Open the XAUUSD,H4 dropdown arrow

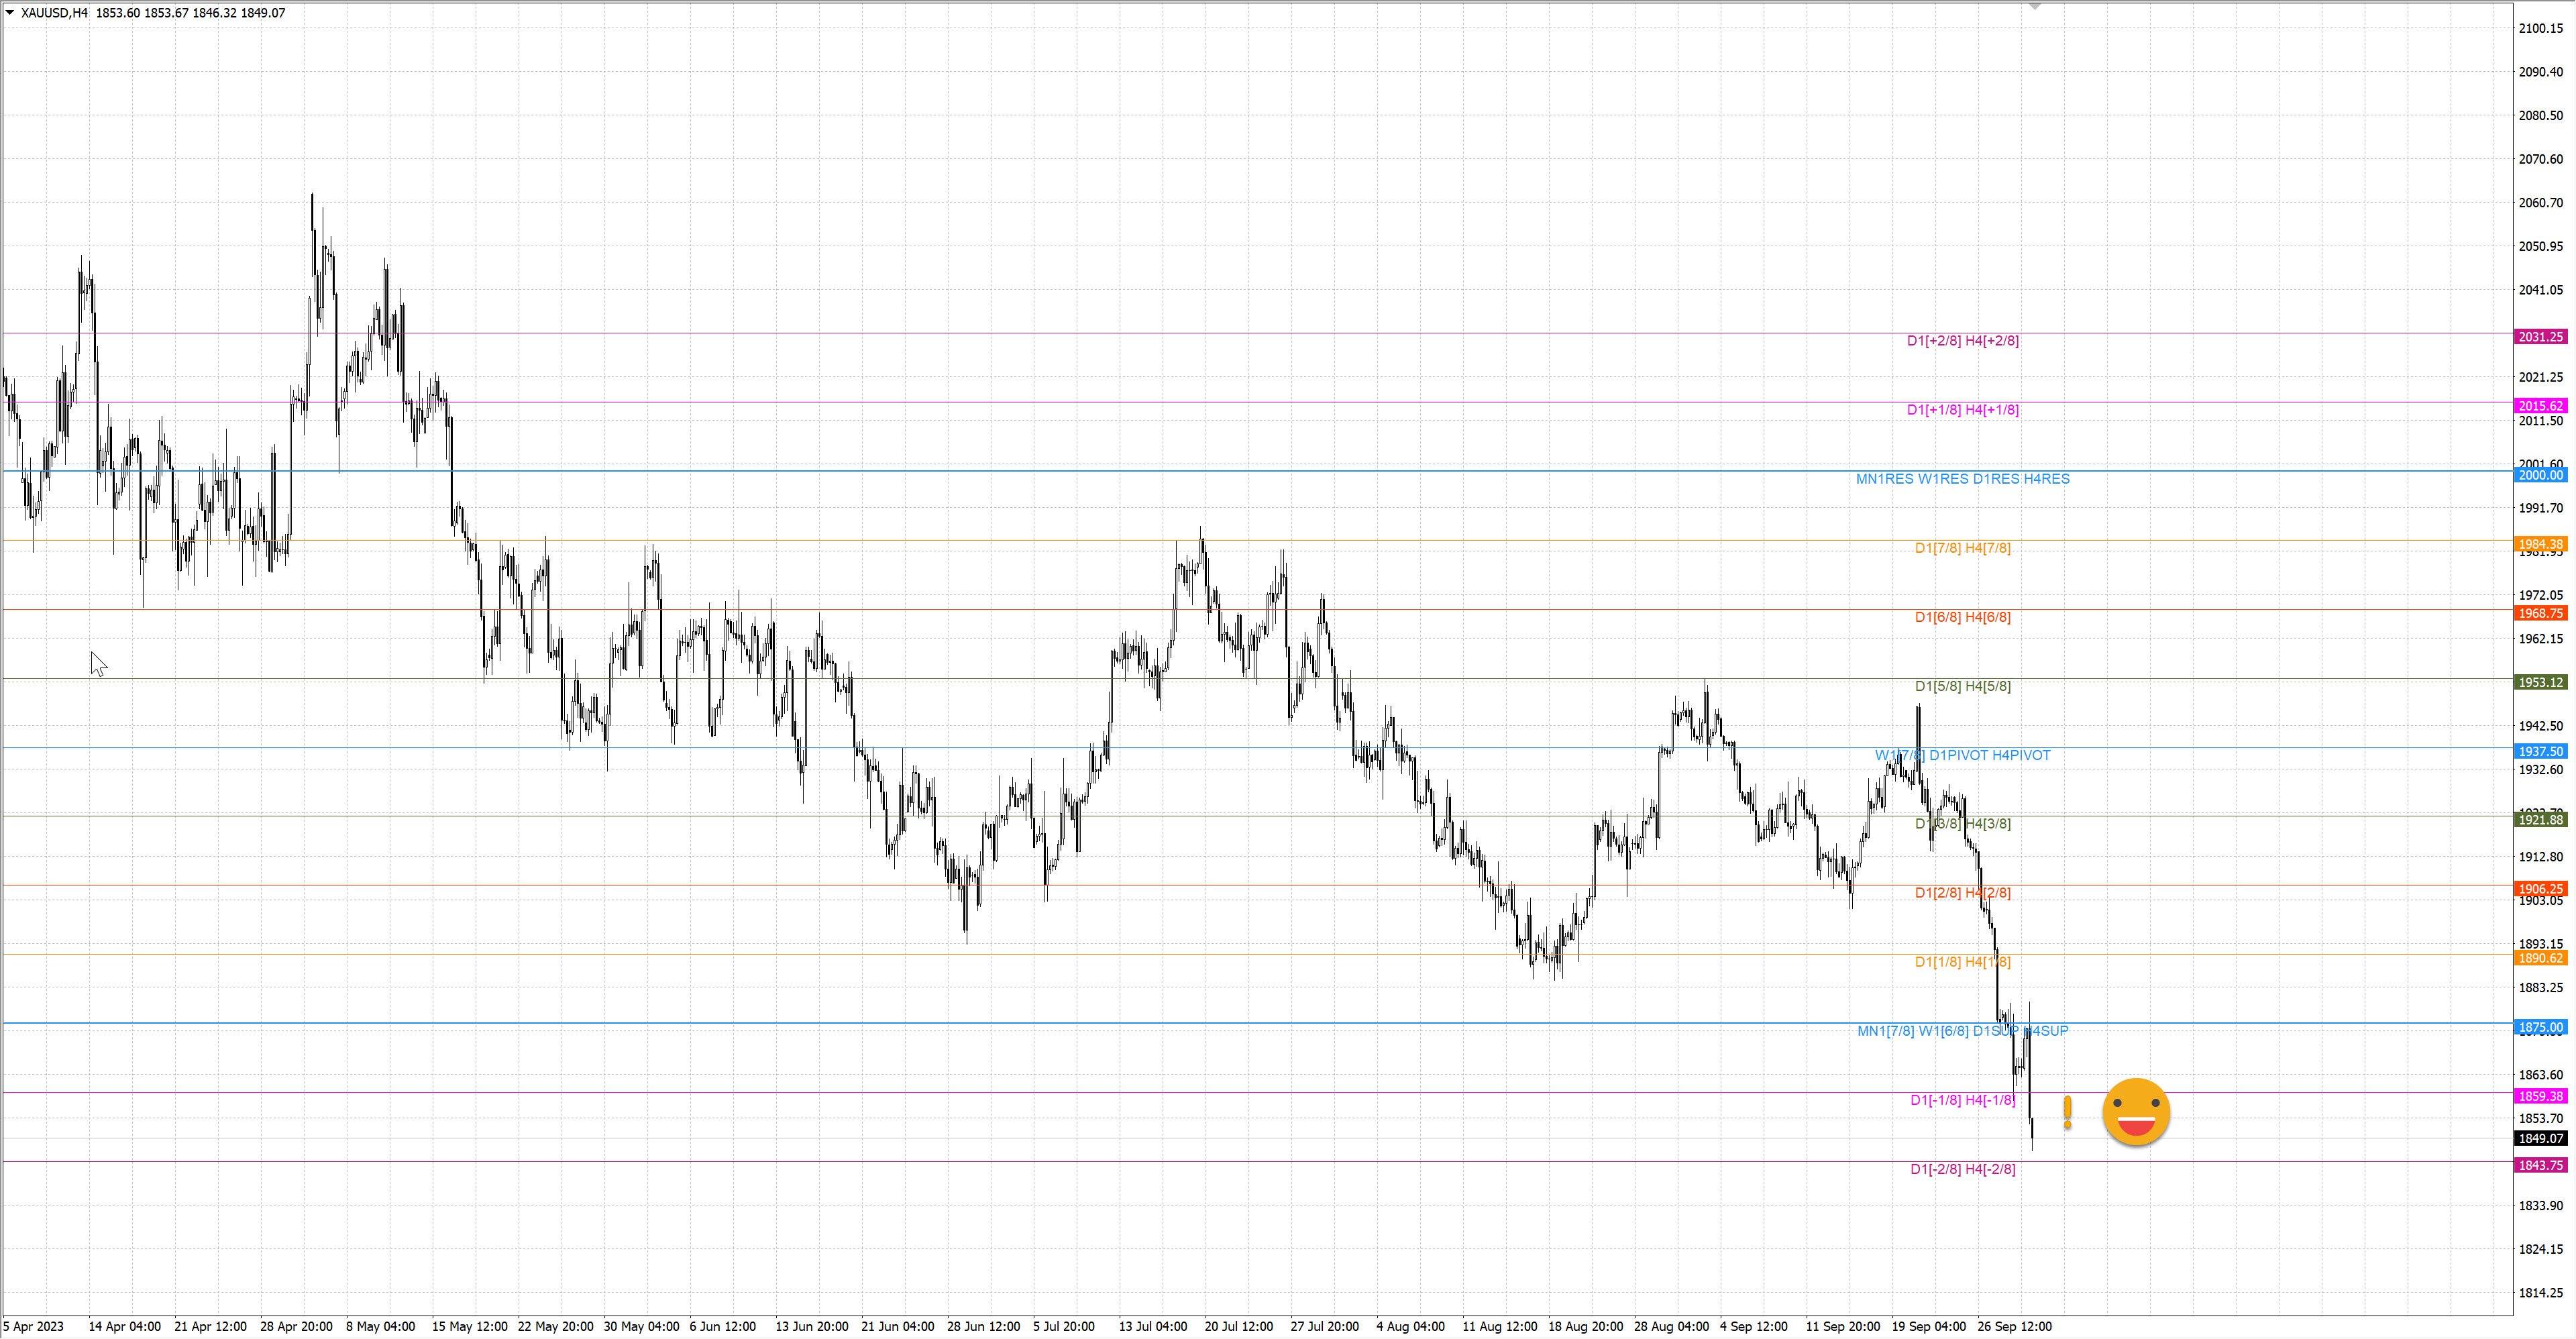click(9, 13)
